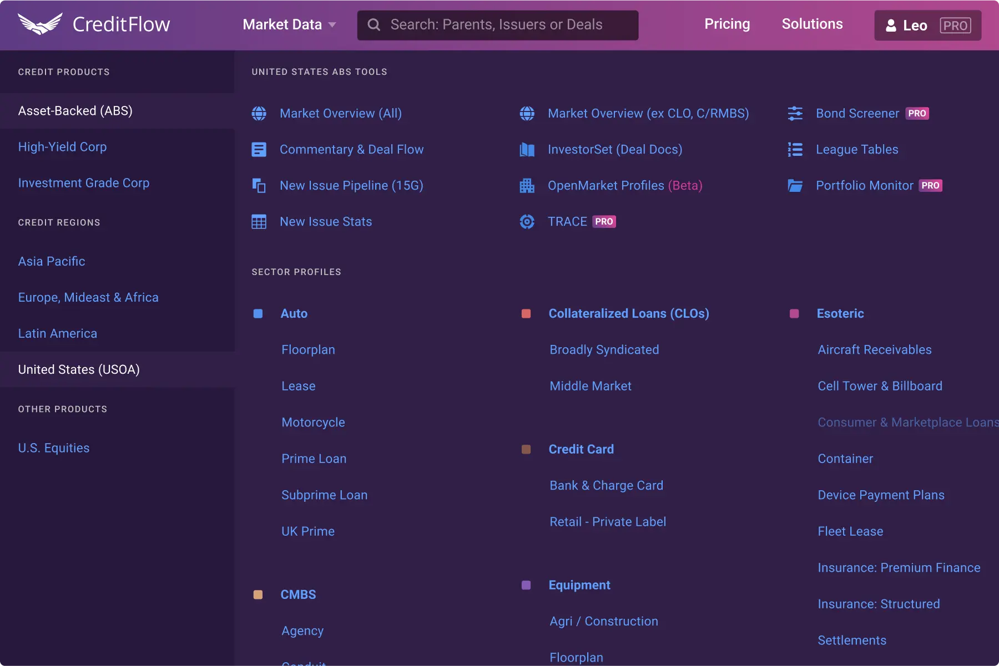Open the Pricing page
This screenshot has height=666, width=999.
point(727,24)
